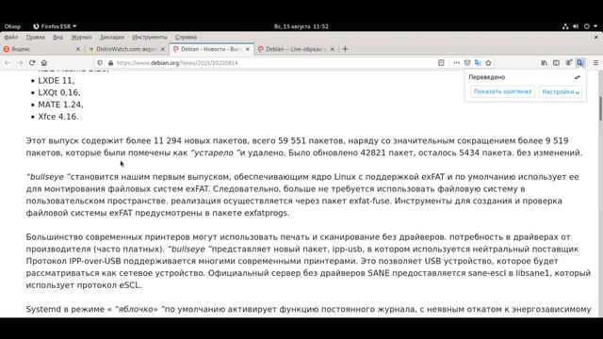Click the translate icon inside address bar
Screen dimensions: 603x339
(478, 63)
